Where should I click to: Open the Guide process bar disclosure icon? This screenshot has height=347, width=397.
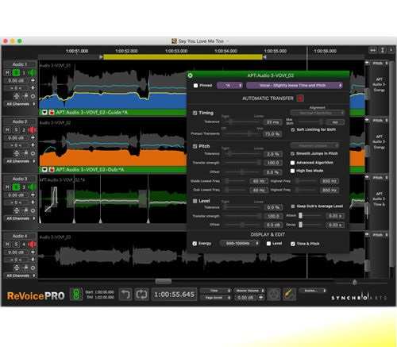click(x=44, y=113)
